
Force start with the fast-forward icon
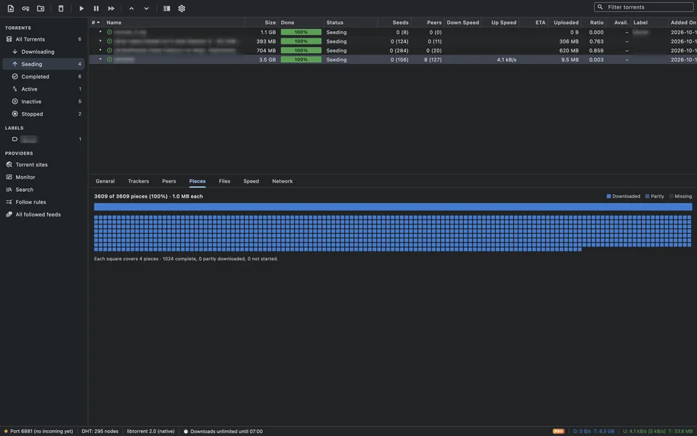pyautogui.click(x=111, y=9)
